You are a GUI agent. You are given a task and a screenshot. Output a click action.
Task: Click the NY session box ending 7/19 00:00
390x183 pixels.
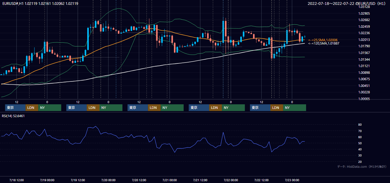[50, 108]
